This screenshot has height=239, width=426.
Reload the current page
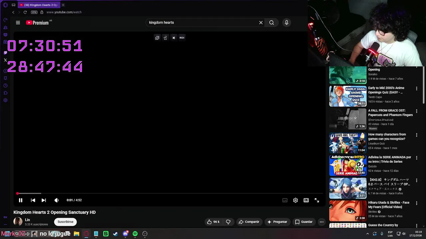[x=25, y=12]
